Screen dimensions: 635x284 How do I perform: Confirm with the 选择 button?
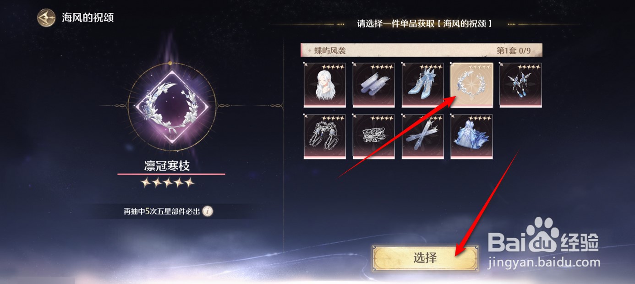pos(425,258)
